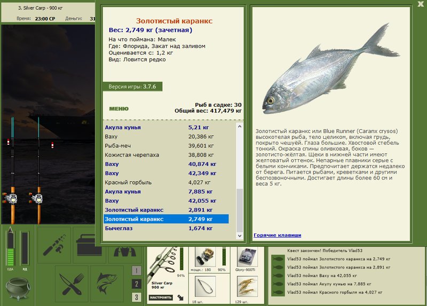Click the cooking cauldron icon
This screenshot has height=306, width=427.
(18, 288)
